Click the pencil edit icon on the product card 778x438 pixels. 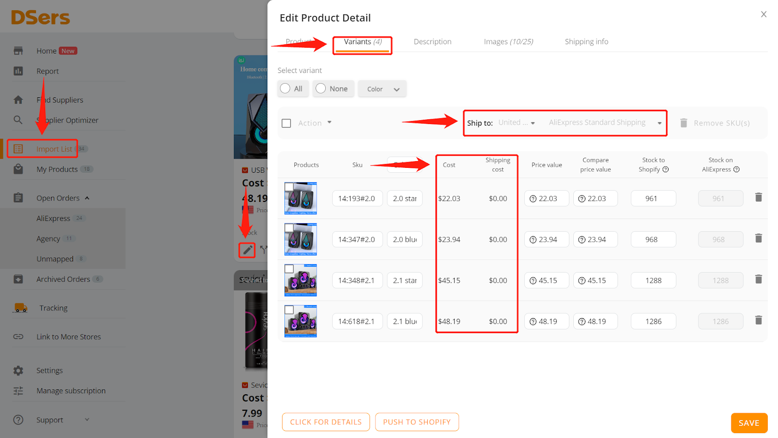tap(248, 250)
